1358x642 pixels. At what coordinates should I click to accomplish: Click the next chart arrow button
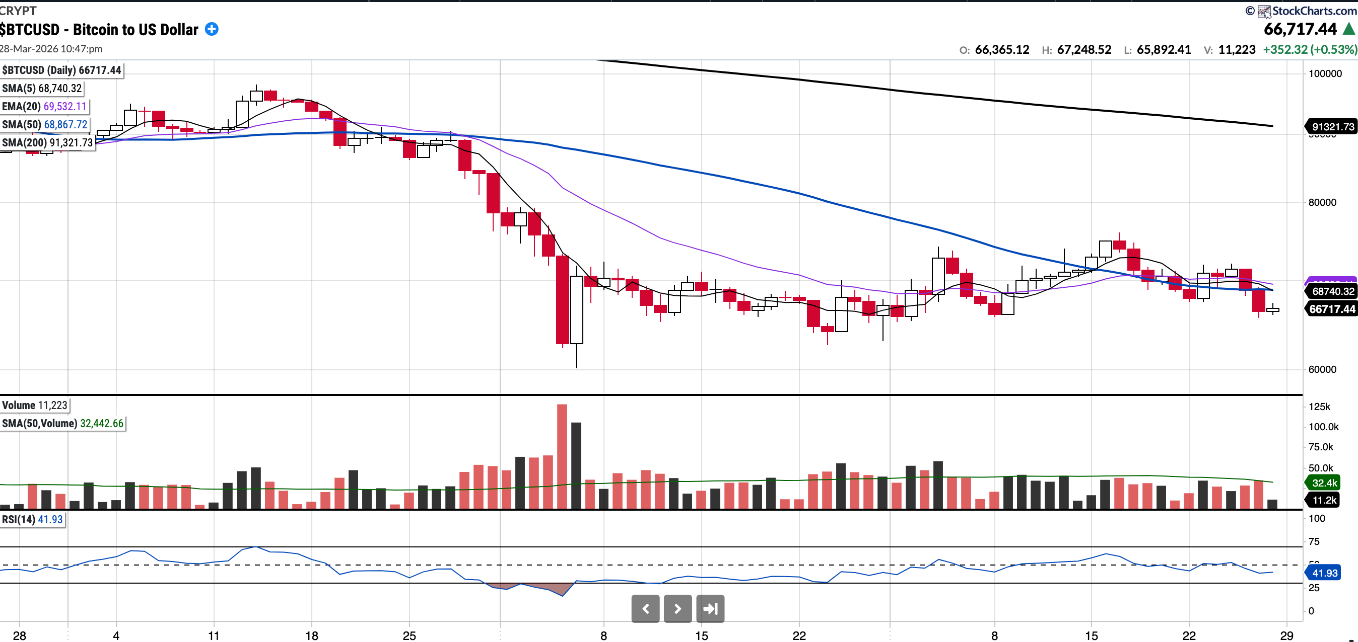[x=677, y=609]
